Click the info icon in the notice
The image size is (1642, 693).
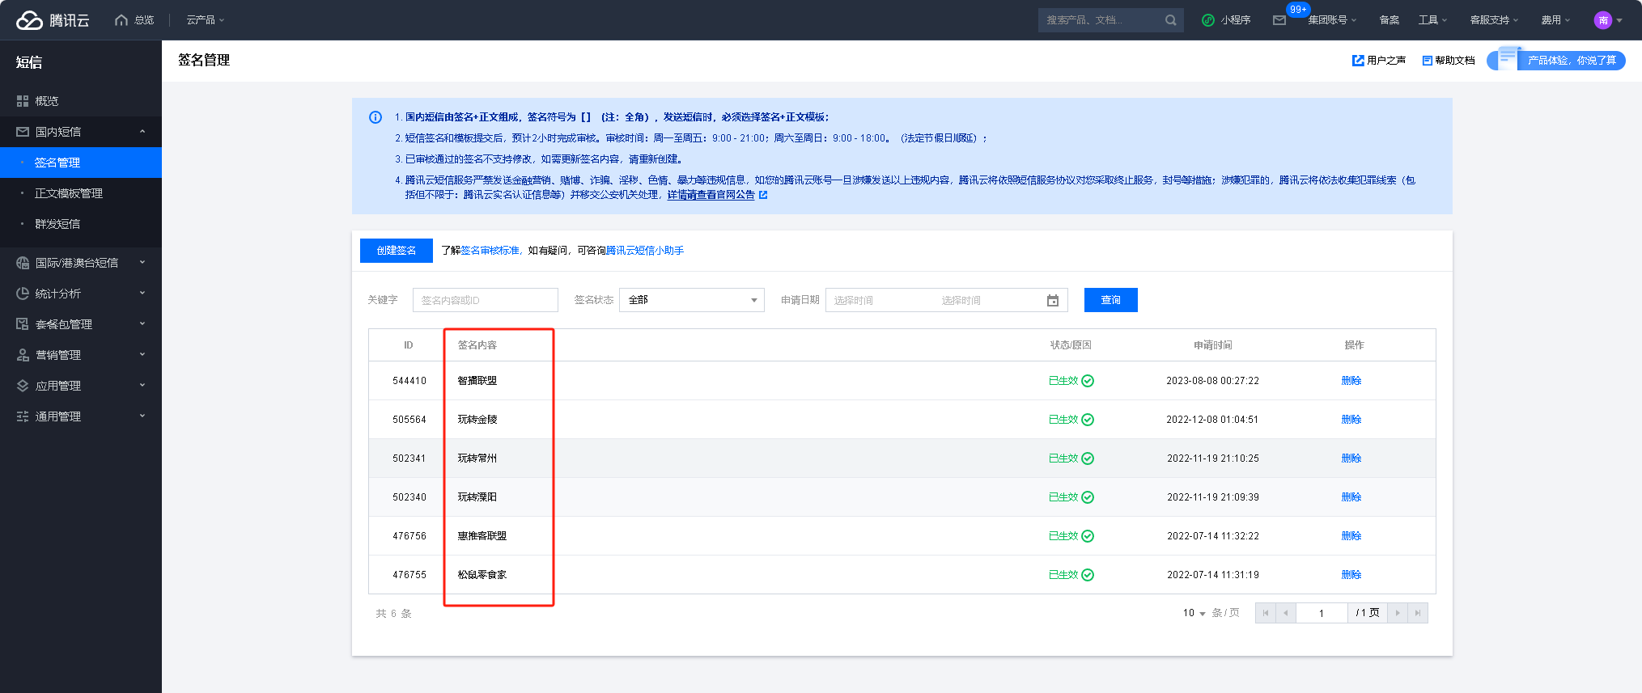click(375, 117)
